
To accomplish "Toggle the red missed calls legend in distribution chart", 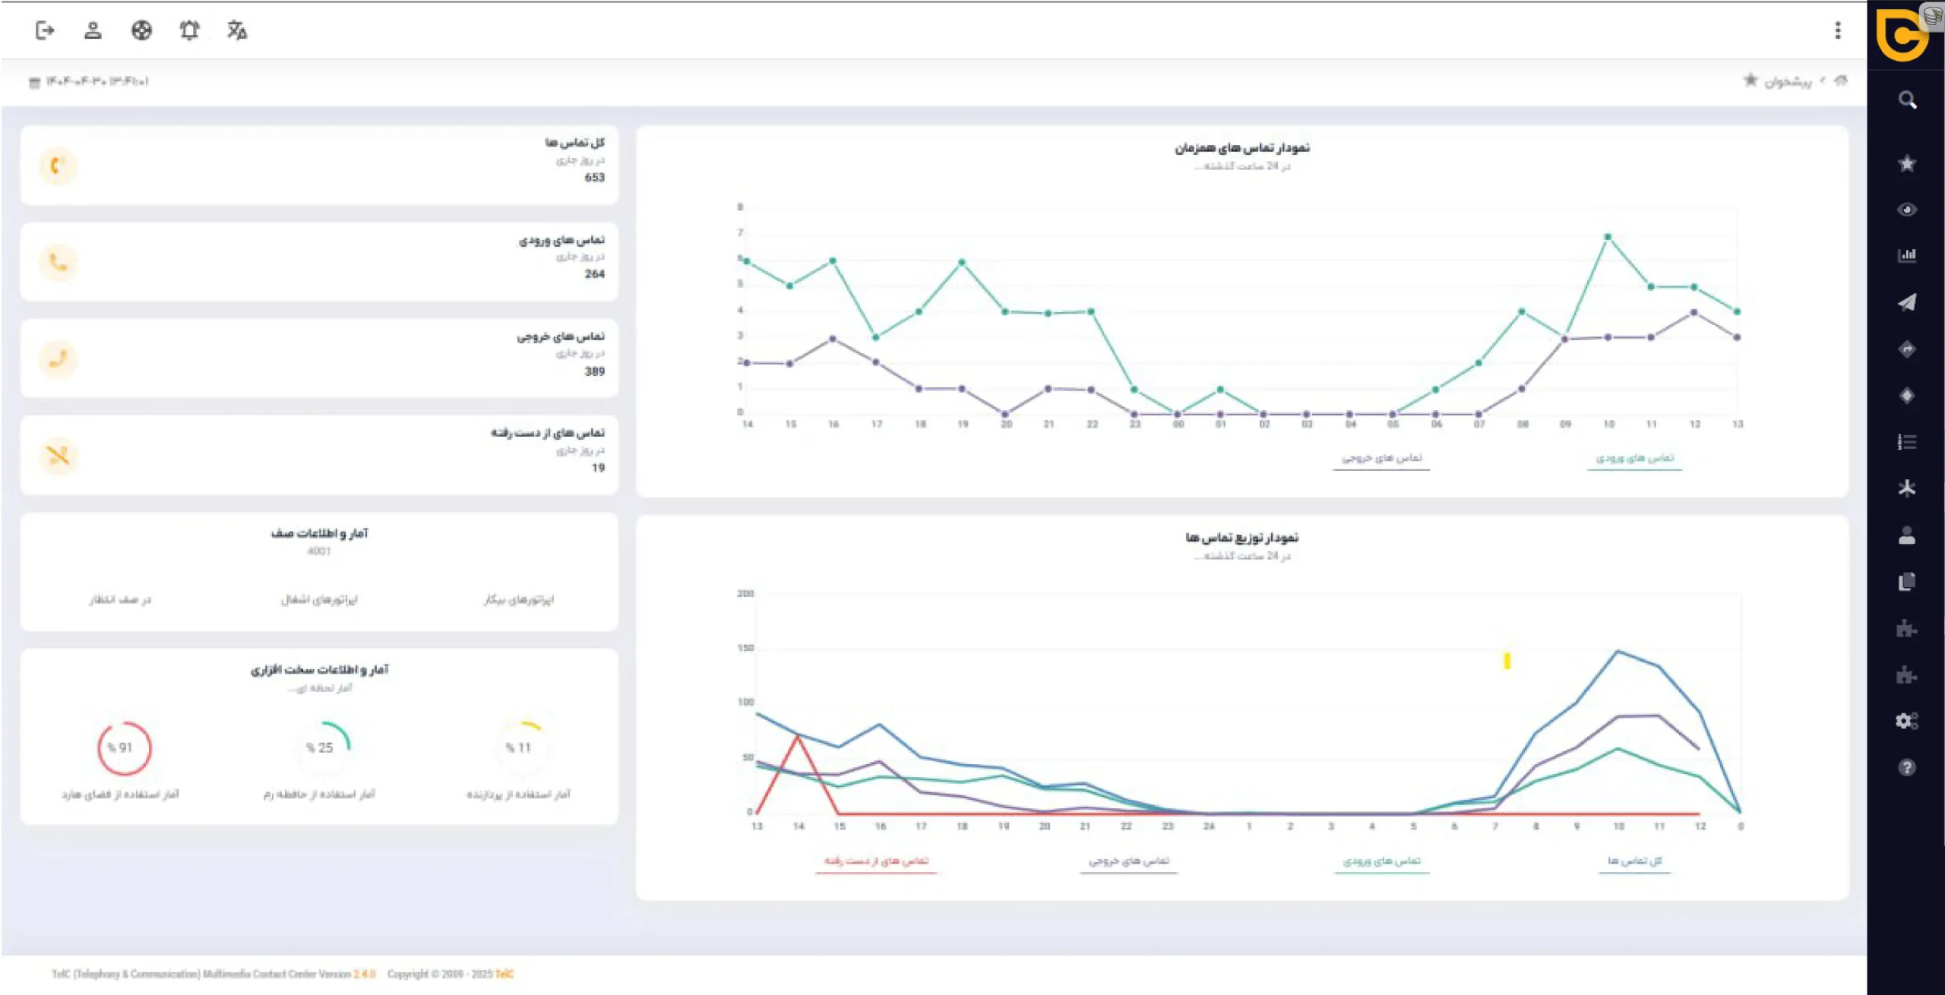I will click(876, 861).
